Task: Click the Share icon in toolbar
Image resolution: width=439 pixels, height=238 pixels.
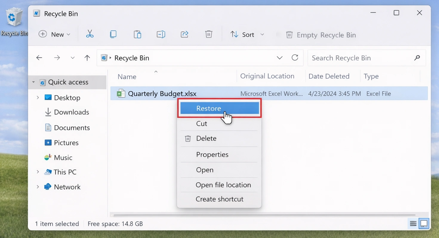Action: tap(185, 34)
